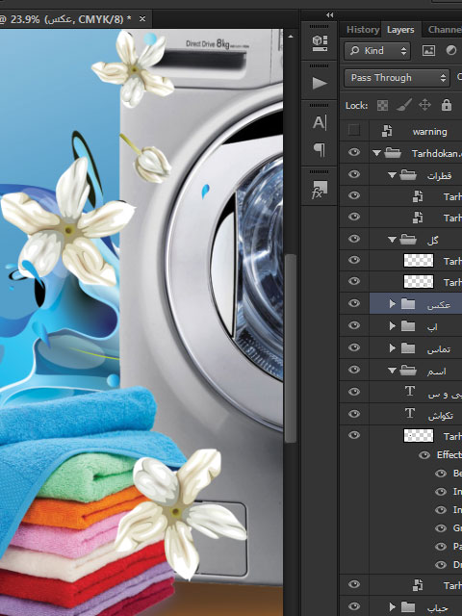
Task: Hide the اب group eye
Action: click(354, 325)
